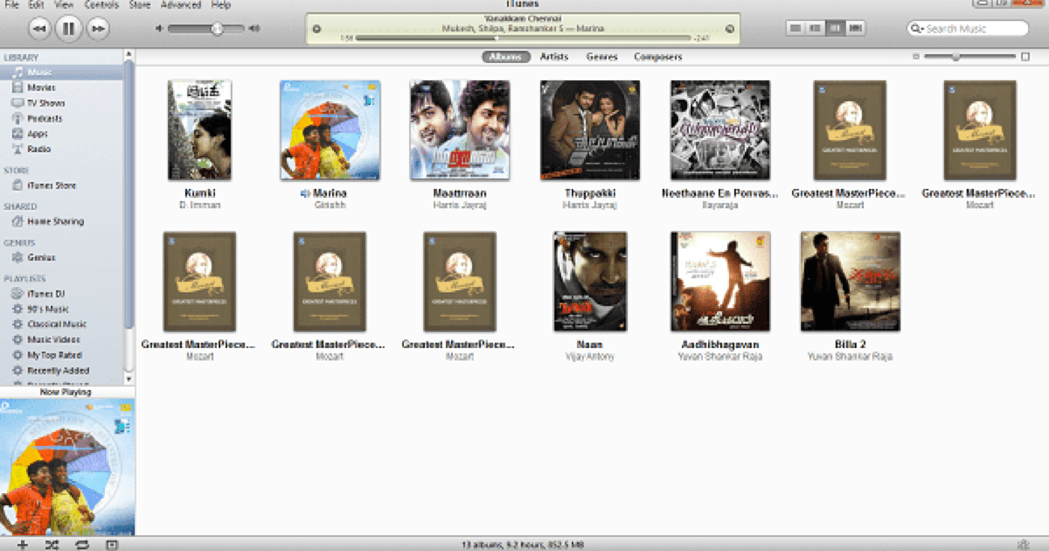Show the Genius sidebar icon at bottom right

click(1024, 544)
